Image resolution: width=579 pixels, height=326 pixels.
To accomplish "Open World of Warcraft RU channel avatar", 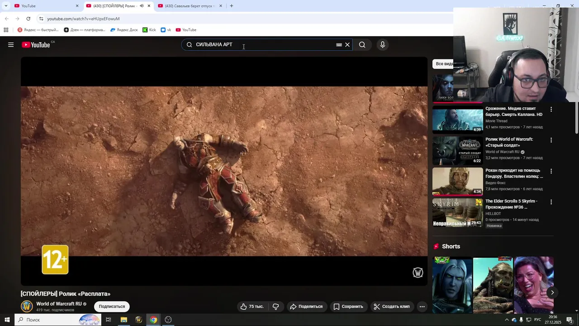I will click(27, 307).
